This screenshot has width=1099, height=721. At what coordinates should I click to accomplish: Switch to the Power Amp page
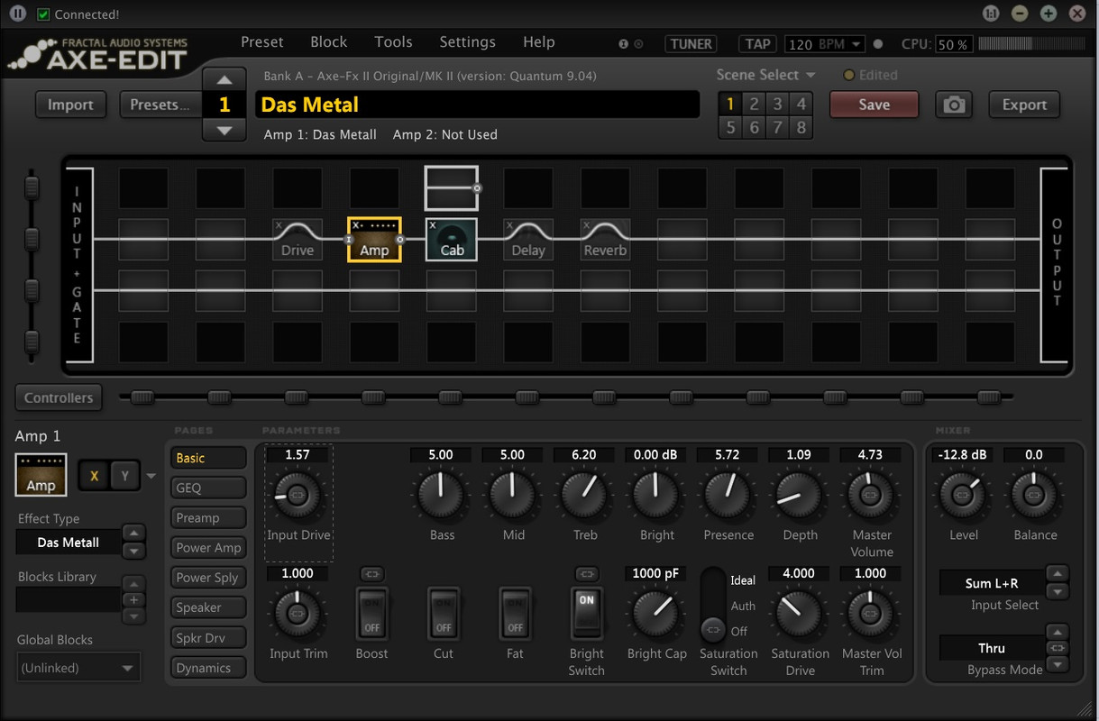pos(208,547)
